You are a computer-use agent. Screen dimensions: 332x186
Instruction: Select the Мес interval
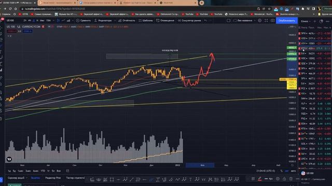(42, 21)
